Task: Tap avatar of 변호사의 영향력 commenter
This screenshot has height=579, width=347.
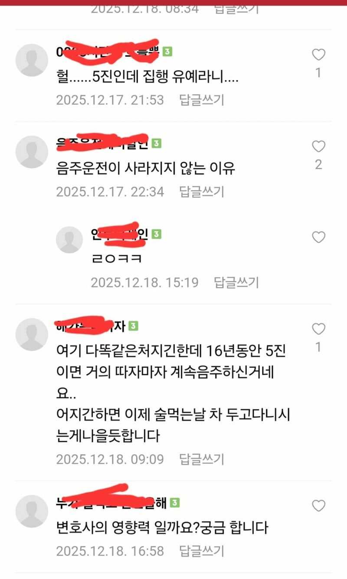Action: [x=32, y=511]
